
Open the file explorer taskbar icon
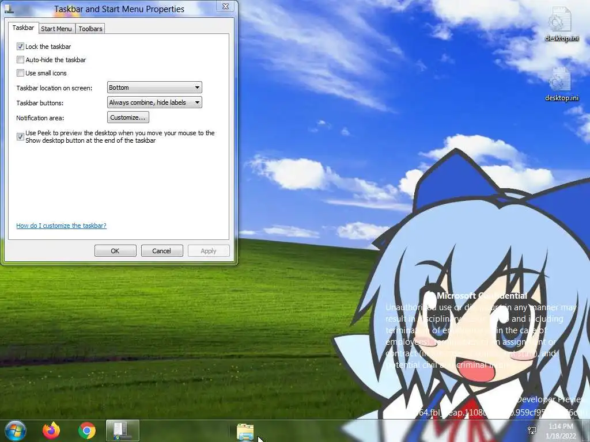coord(245,432)
